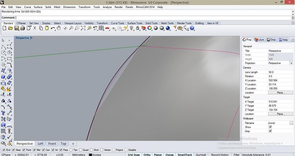The image size is (295, 156).
Task: Open the Косяки layer selector in status bar
Action: pyautogui.click(x=97, y=155)
